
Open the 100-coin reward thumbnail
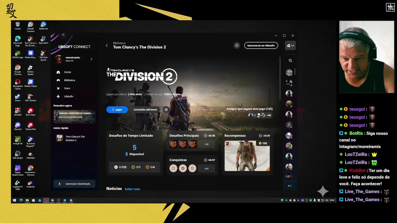coord(247,156)
